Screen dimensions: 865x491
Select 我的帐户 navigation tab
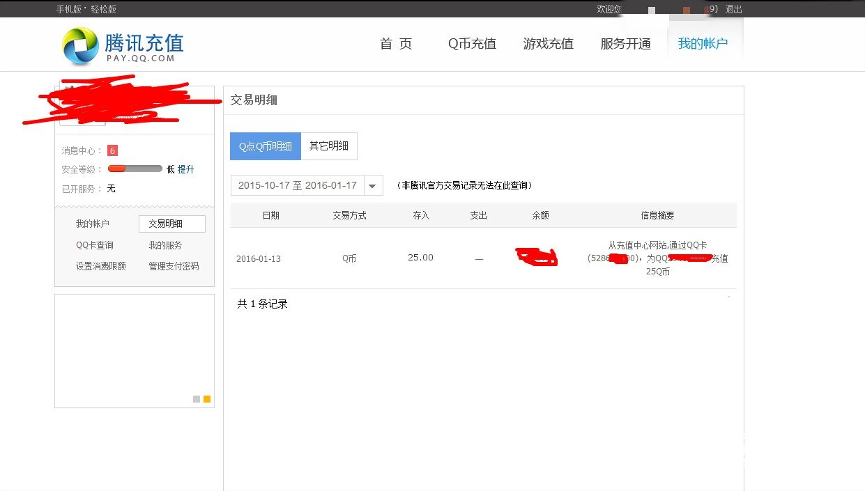(x=703, y=44)
